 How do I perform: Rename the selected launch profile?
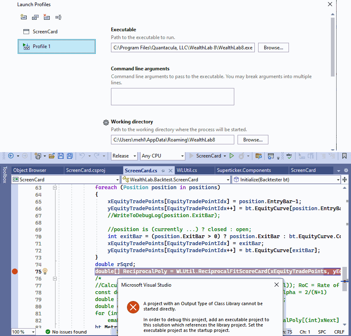(x=58, y=17)
